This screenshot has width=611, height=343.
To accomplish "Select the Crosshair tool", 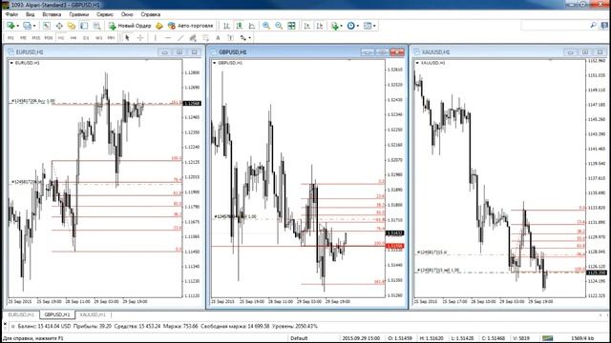I will pyautogui.click(x=140, y=38).
